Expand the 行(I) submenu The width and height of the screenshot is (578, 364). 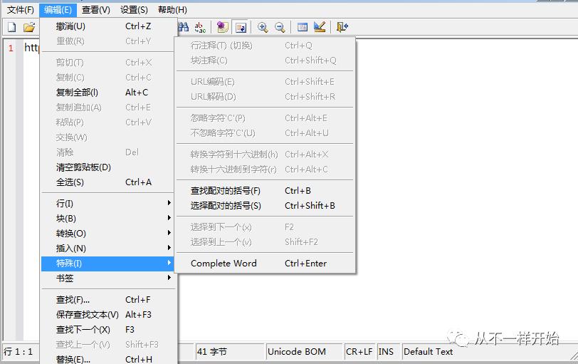point(107,203)
